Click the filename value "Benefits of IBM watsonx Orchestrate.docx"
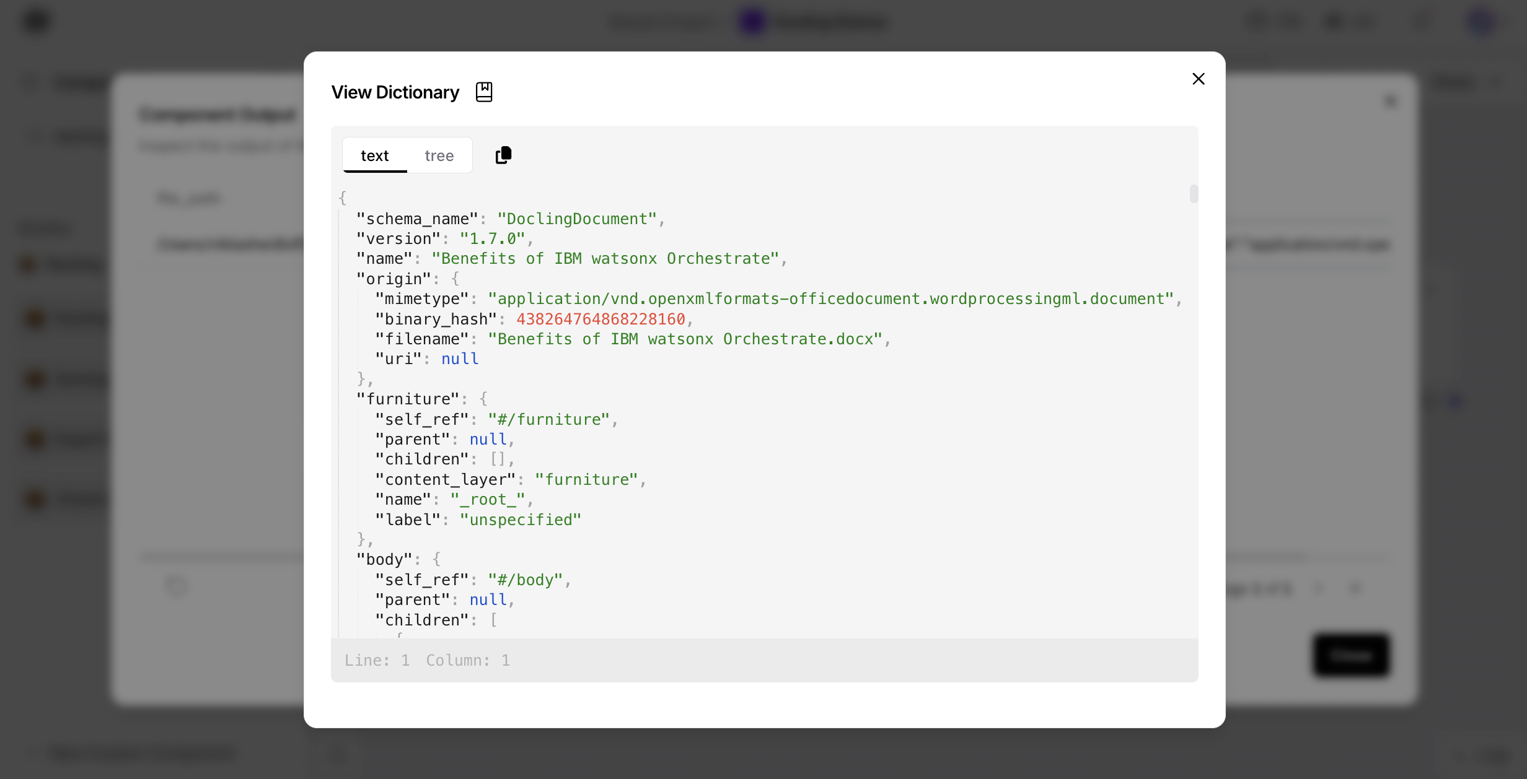1527x779 pixels. click(685, 339)
